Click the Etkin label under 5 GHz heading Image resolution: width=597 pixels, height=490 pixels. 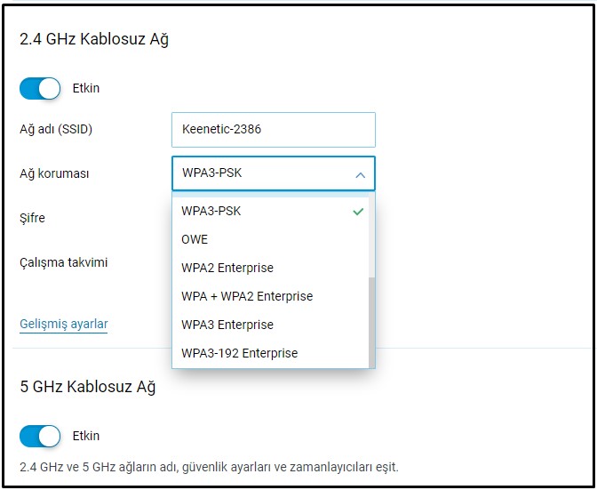pyautogui.click(x=86, y=437)
